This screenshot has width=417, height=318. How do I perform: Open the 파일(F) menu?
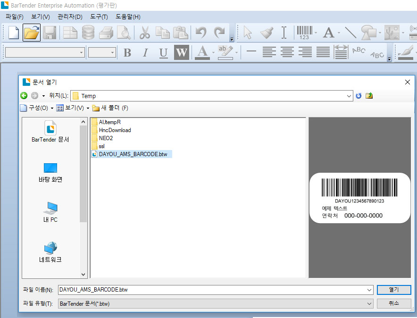pos(14,17)
